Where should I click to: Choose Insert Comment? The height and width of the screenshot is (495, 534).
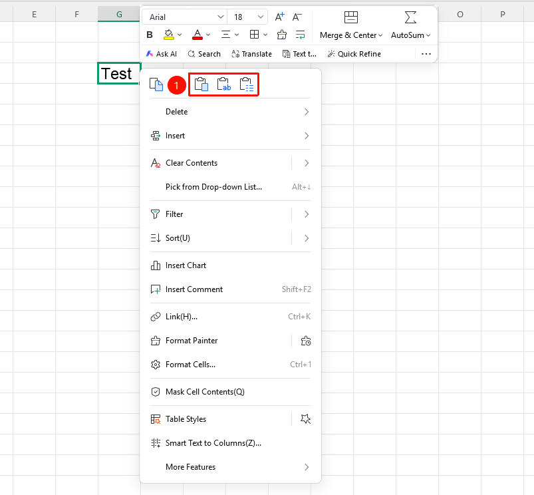[231, 289]
